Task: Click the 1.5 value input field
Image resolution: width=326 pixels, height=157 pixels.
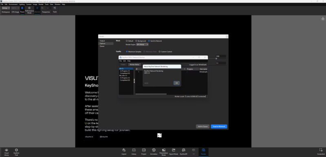Action: (220, 63)
